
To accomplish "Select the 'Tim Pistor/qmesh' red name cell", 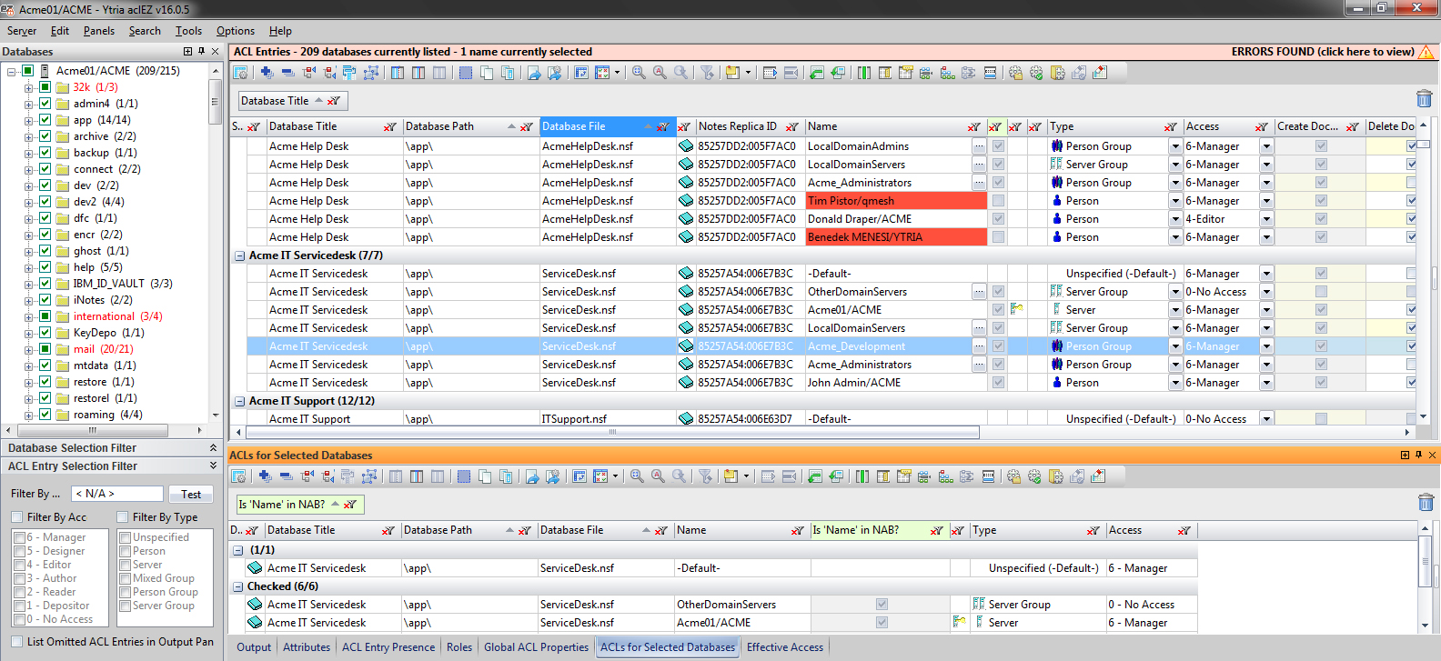I will (896, 201).
